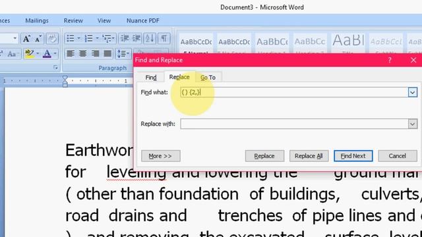
Task: Cancel the Find and Replace dialog
Action: [x=398, y=156]
